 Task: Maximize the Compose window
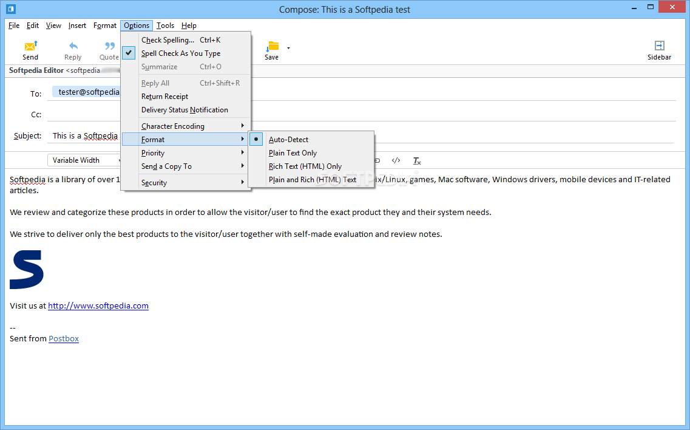(651, 7)
